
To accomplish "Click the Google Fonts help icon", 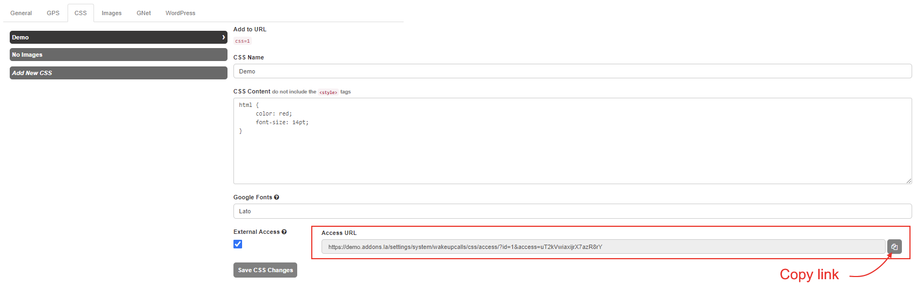I will [x=277, y=198].
